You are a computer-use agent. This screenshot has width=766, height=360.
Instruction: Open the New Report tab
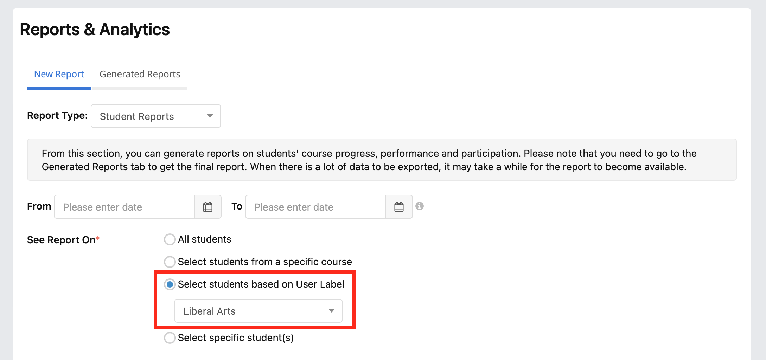(59, 74)
